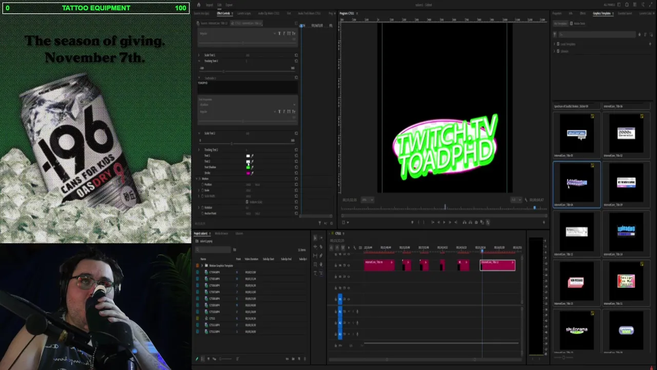Click bold style button in second text group

point(279,112)
